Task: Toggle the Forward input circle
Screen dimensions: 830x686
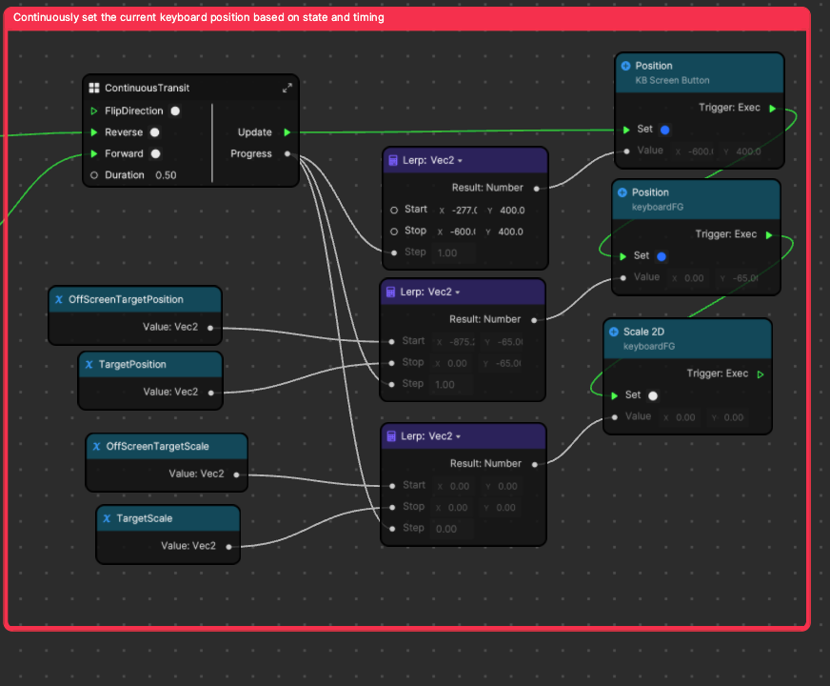Action: (155, 153)
